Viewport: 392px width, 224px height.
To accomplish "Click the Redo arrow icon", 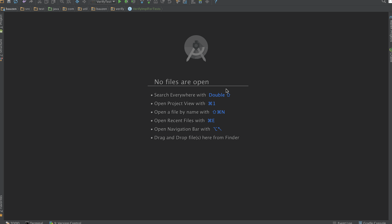I will tap(31, 2).
